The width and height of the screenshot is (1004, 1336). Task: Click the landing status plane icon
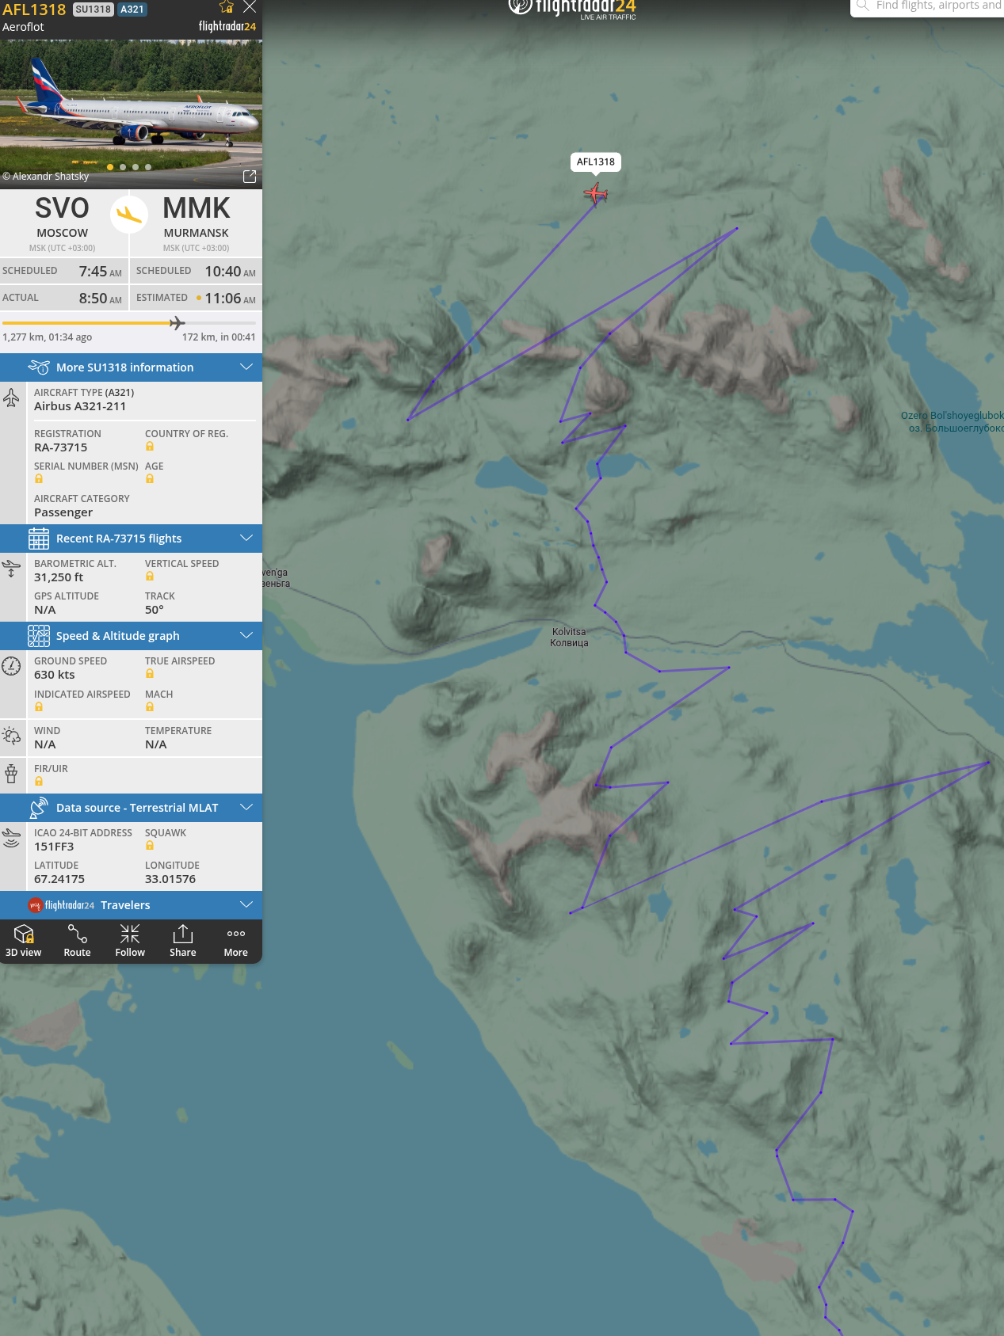click(x=129, y=215)
